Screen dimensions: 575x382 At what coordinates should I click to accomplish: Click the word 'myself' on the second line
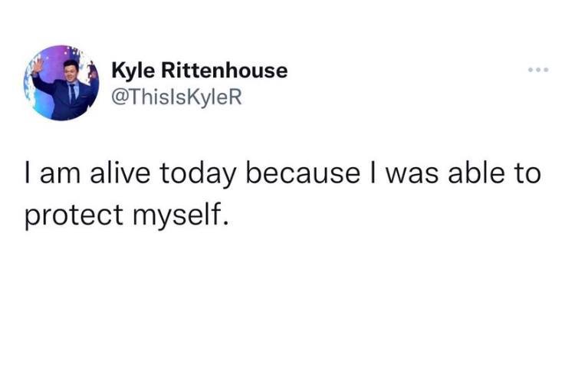coord(177,216)
